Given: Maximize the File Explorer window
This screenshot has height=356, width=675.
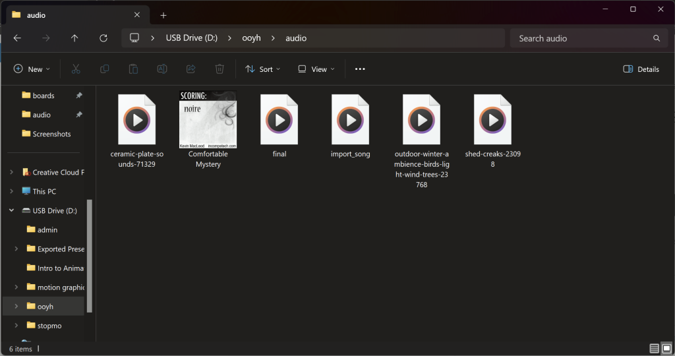Looking at the screenshot, I should click(x=633, y=9).
